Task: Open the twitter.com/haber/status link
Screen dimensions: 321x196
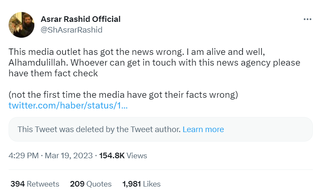Action: 68,106
